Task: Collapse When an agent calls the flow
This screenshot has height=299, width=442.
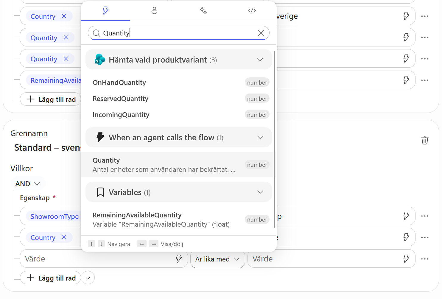Action: [260, 137]
